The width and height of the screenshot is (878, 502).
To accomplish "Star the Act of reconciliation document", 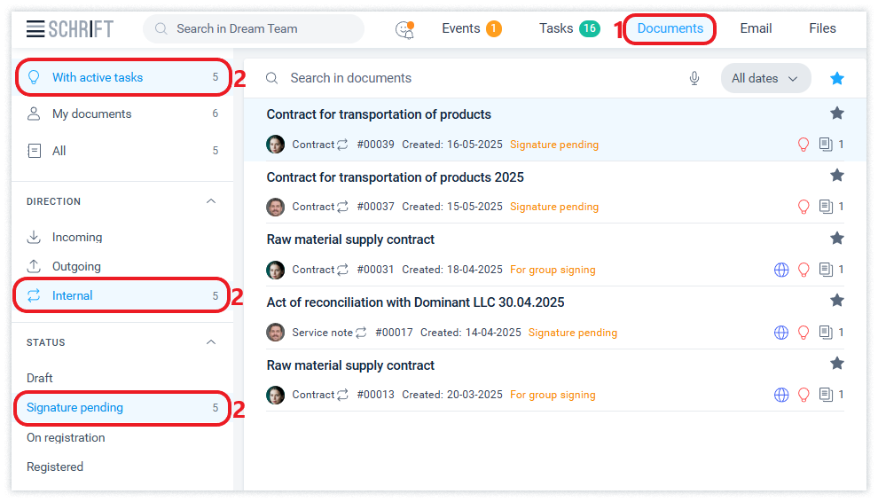I will pyautogui.click(x=837, y=301).
